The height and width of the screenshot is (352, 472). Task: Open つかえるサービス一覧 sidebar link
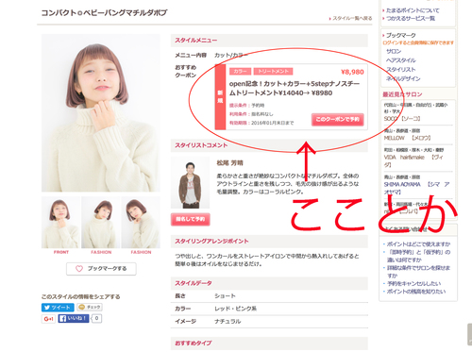click(411, 18)
